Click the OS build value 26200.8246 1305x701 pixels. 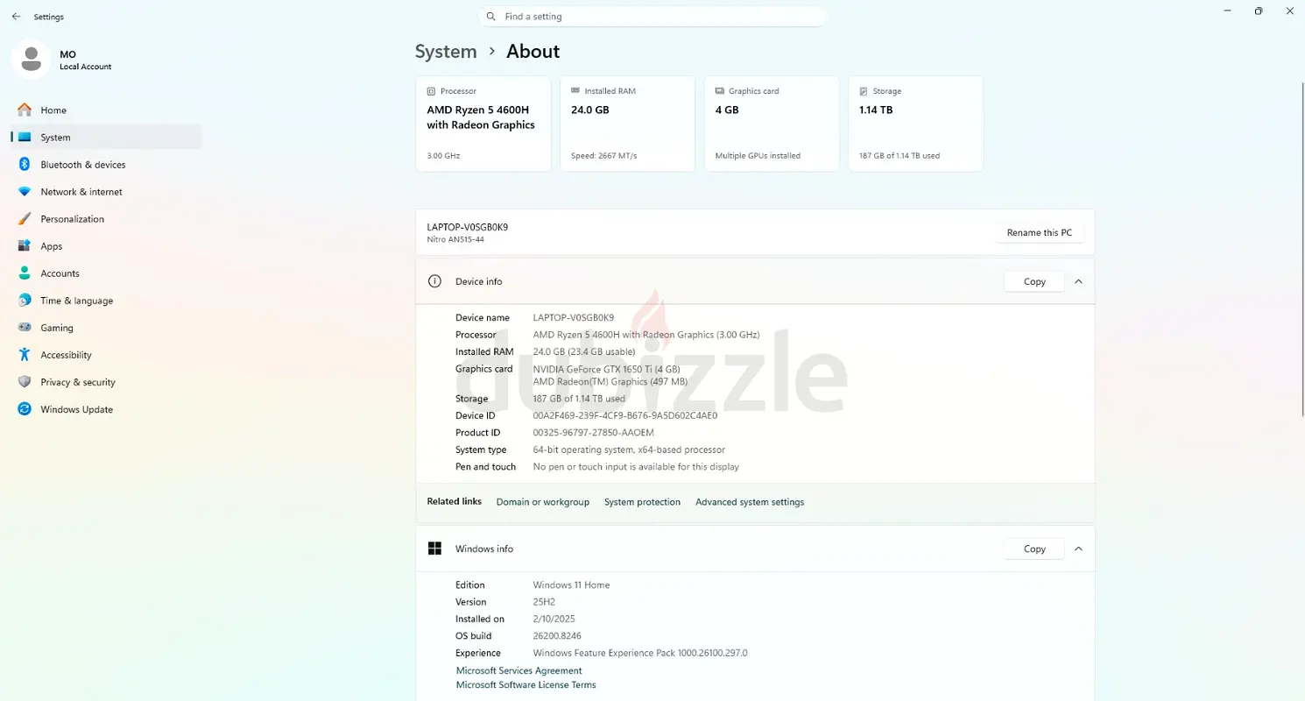[x=557, y=636]
